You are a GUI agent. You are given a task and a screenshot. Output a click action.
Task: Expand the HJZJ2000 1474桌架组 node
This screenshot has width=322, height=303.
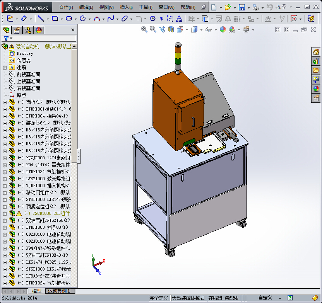coord(5,158)
